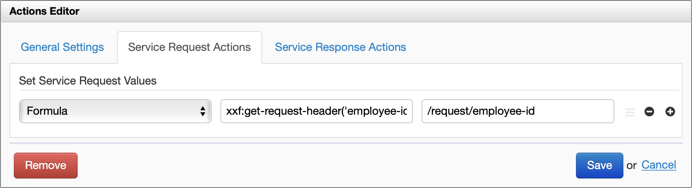Click the word Formula inside the select box

point(47,111)
